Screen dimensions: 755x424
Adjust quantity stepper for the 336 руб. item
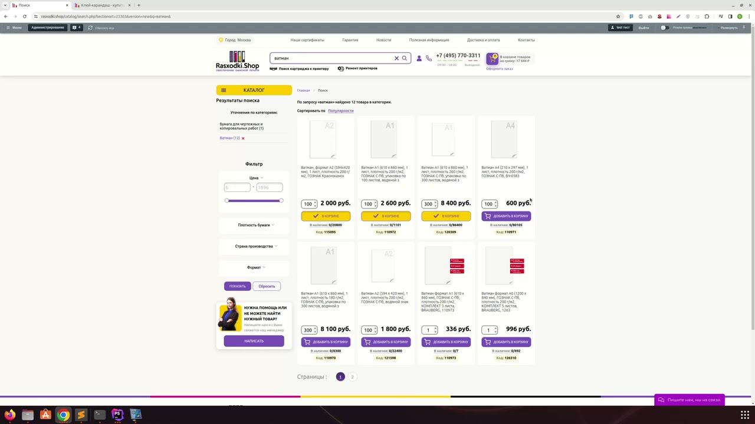click(x=435, y=330)
